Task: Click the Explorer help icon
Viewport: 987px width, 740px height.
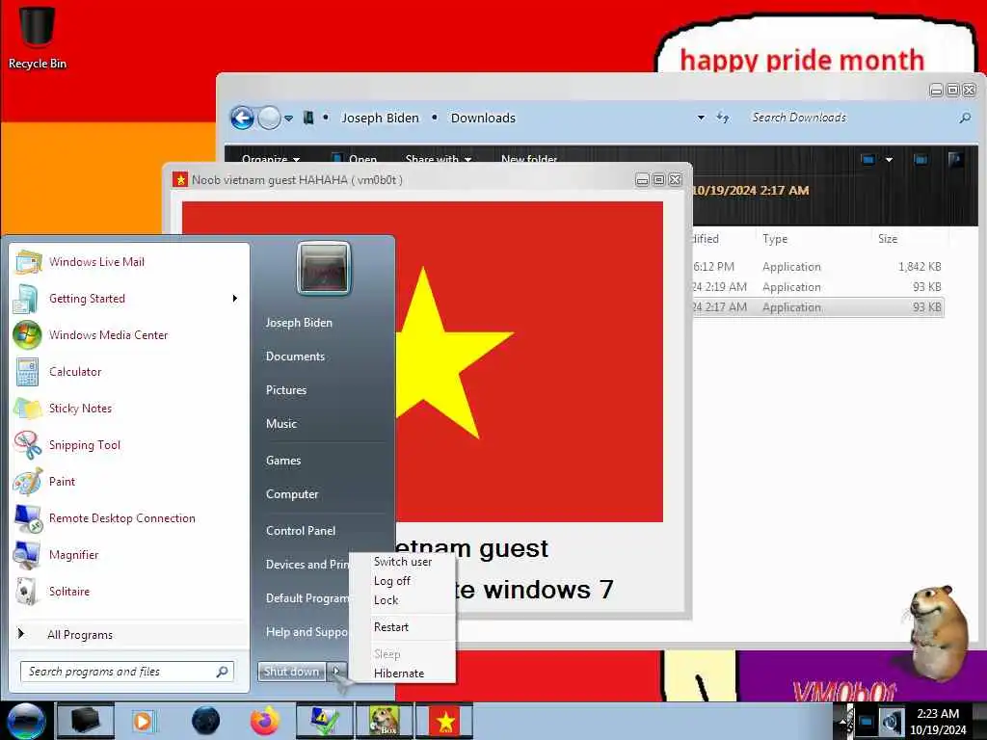Action: click(955, 160)
